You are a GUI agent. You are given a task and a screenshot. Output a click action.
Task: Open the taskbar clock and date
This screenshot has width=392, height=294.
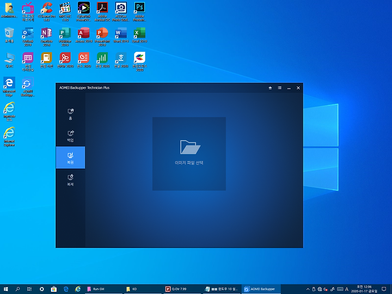[x=364, y=289]
